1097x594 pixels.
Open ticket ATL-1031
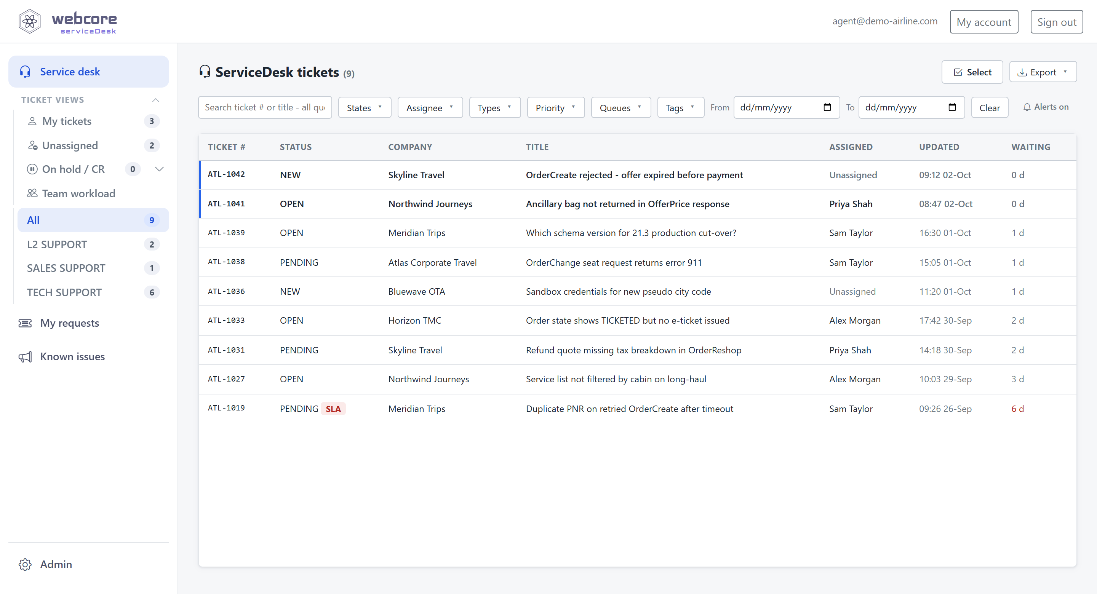click(638, 350)
